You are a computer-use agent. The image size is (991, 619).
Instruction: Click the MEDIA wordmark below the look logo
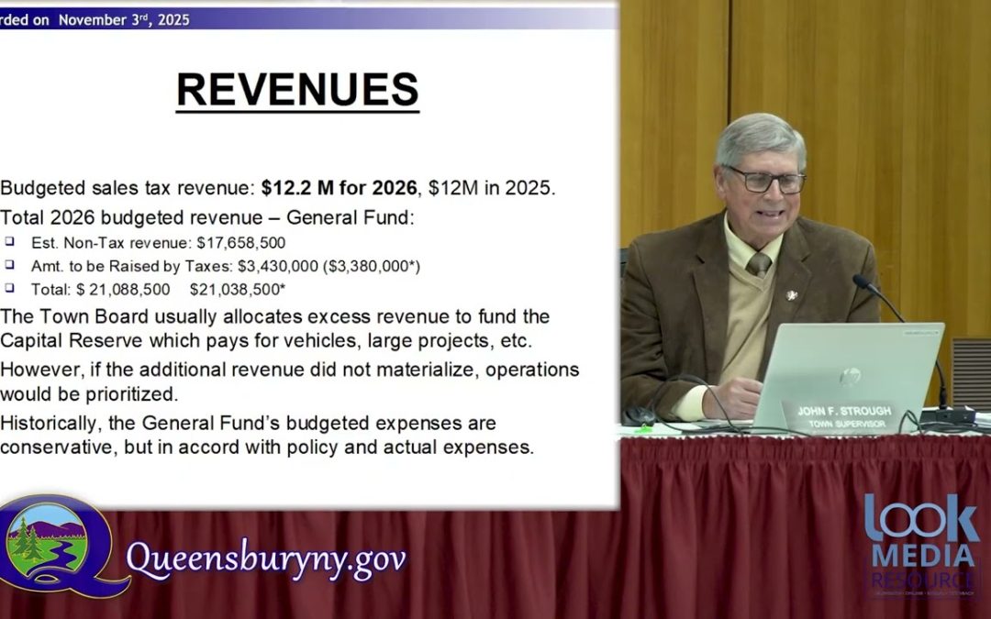925,555
